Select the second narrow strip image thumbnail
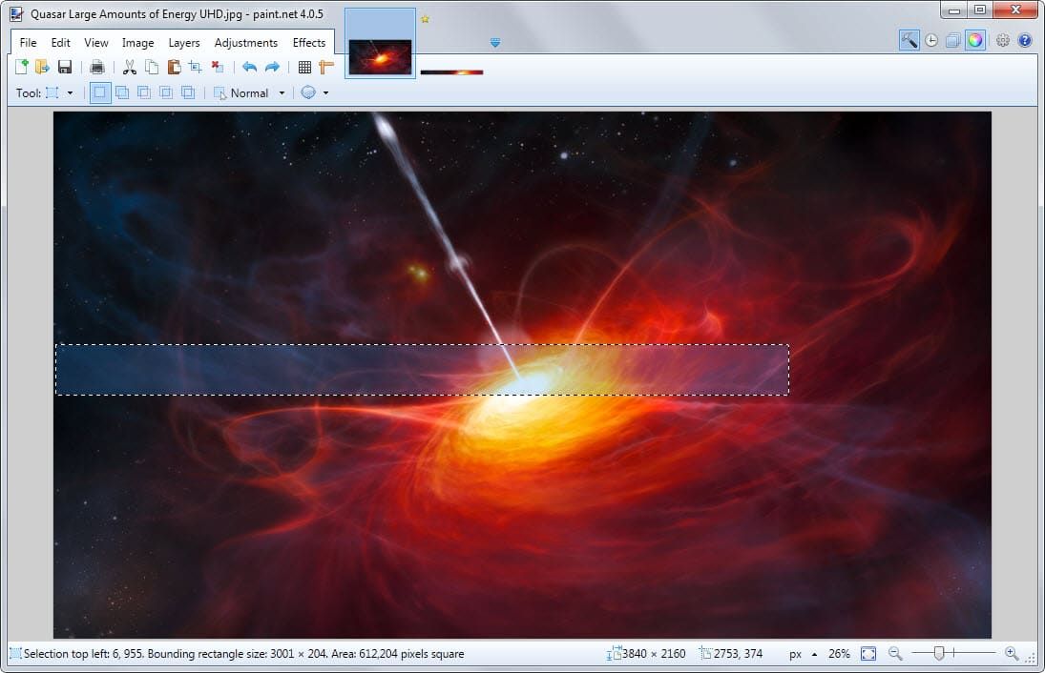This screenshot has height=673, width=1045. [x=451, y=71]
